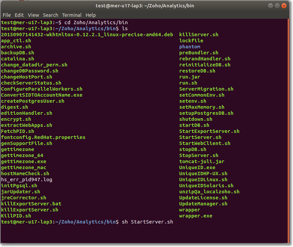The image size is (293, 247).
Task: Open the View menu
Action: point(34,15)
